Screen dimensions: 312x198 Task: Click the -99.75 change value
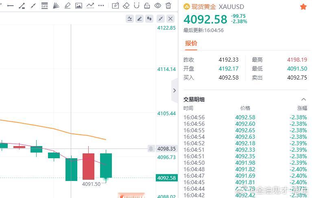[x=238, y=16]
